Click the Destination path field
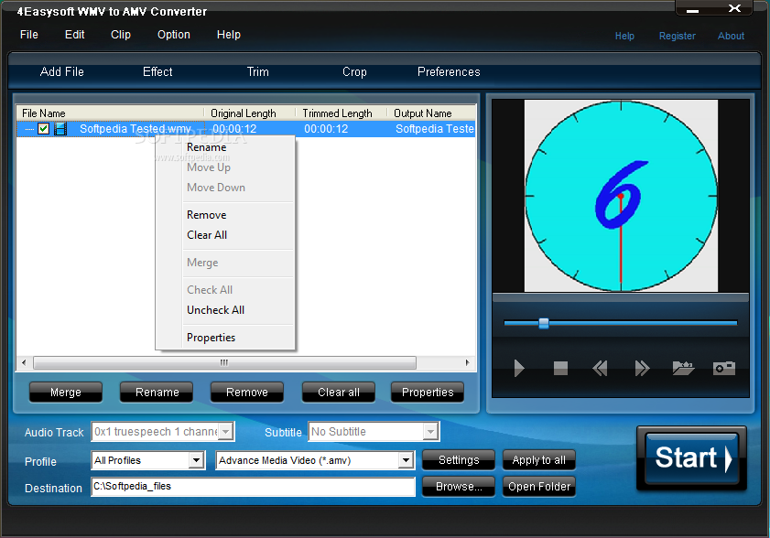This screenshot has width=770, height=538. [253, 487]
